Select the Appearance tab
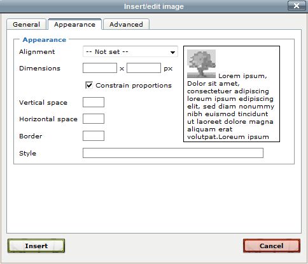 click(74, 24)
